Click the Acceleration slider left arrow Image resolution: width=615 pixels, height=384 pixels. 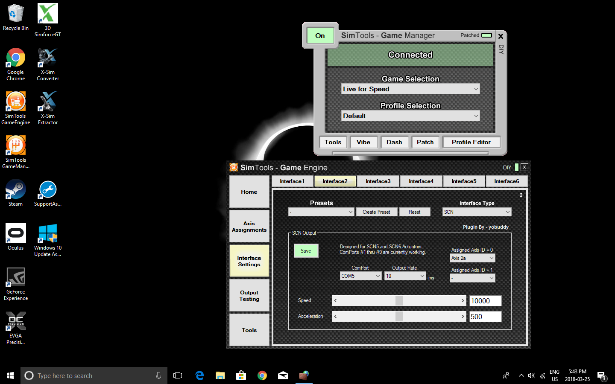[x=335, y=317]
